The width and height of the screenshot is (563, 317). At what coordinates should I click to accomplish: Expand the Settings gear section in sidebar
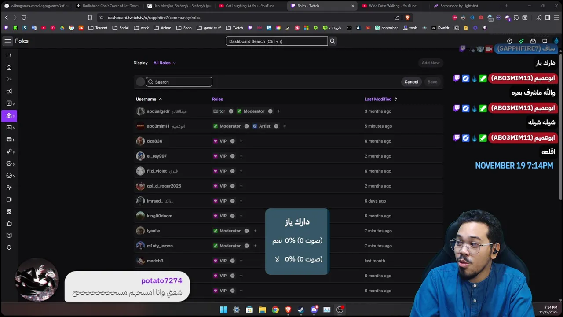point(11,164)
